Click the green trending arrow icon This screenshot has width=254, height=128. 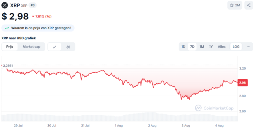pos(7,28)
